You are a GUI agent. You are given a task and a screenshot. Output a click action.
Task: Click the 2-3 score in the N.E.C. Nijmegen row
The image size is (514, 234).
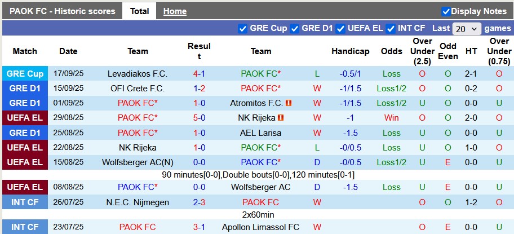click(199, 202)
